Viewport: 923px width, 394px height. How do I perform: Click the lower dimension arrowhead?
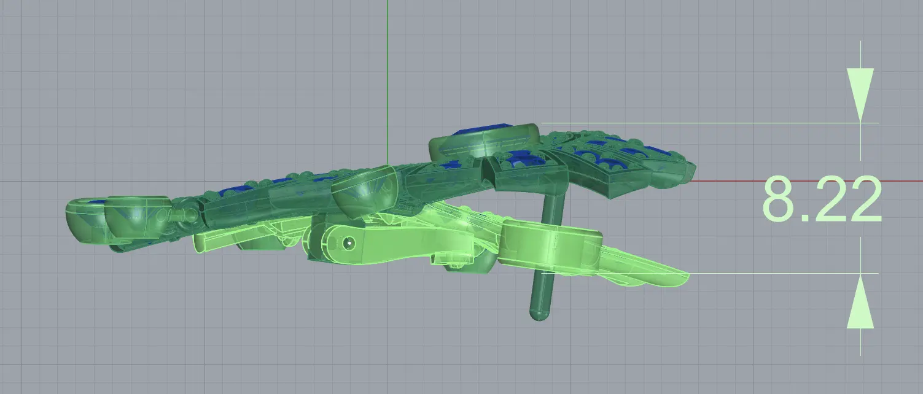click(860, 303)
